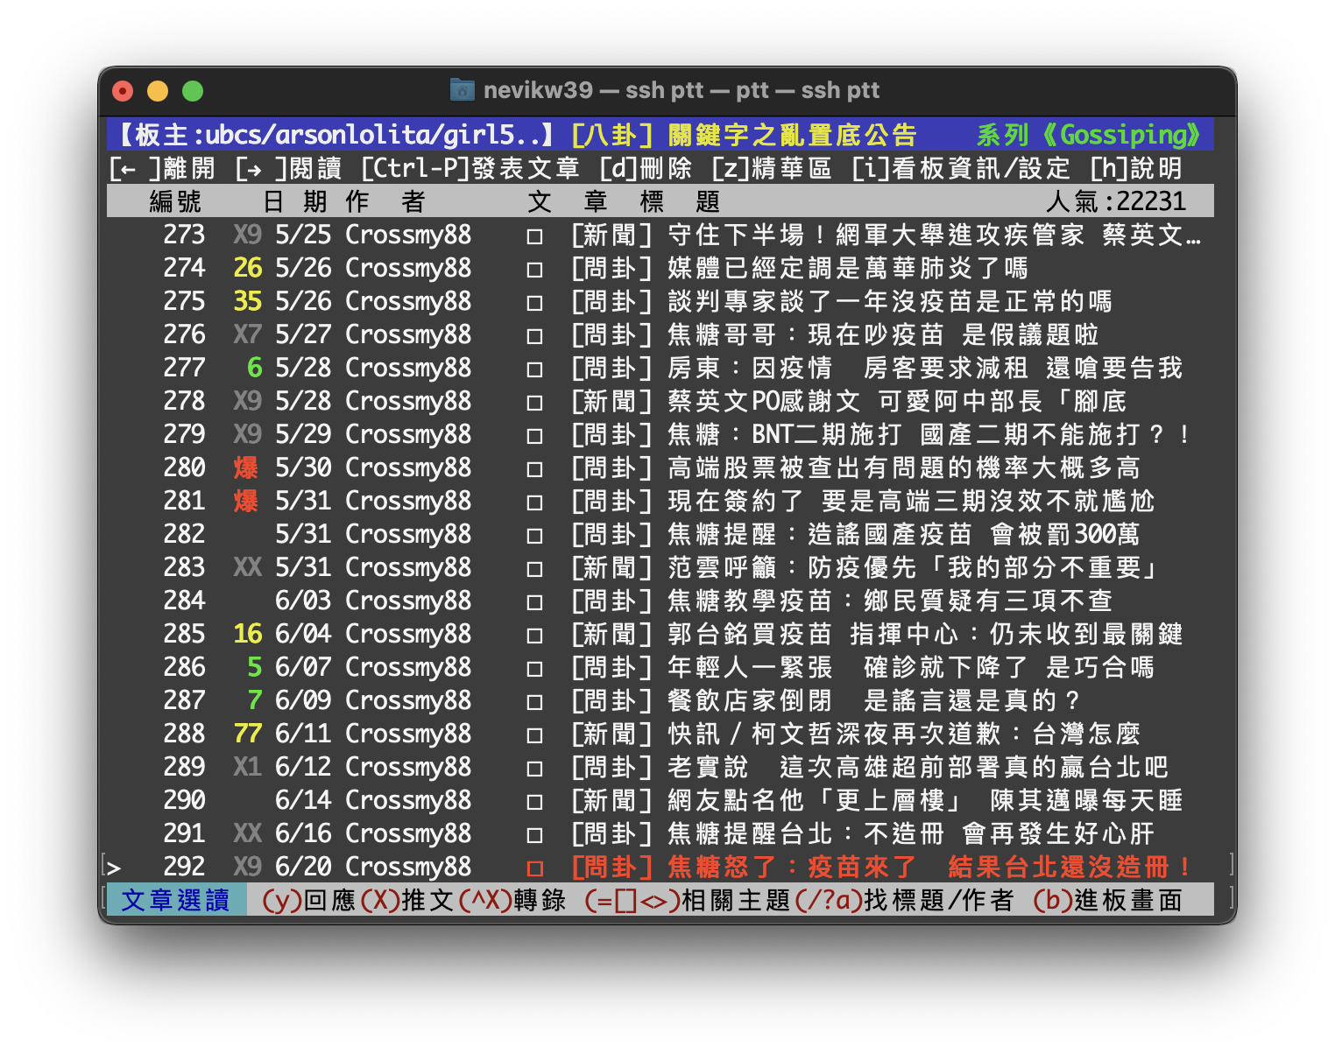1335x1054 pixels.
Task: Click push count 77 on row 288
Action: pyautogui.click(x=248, y=734)
